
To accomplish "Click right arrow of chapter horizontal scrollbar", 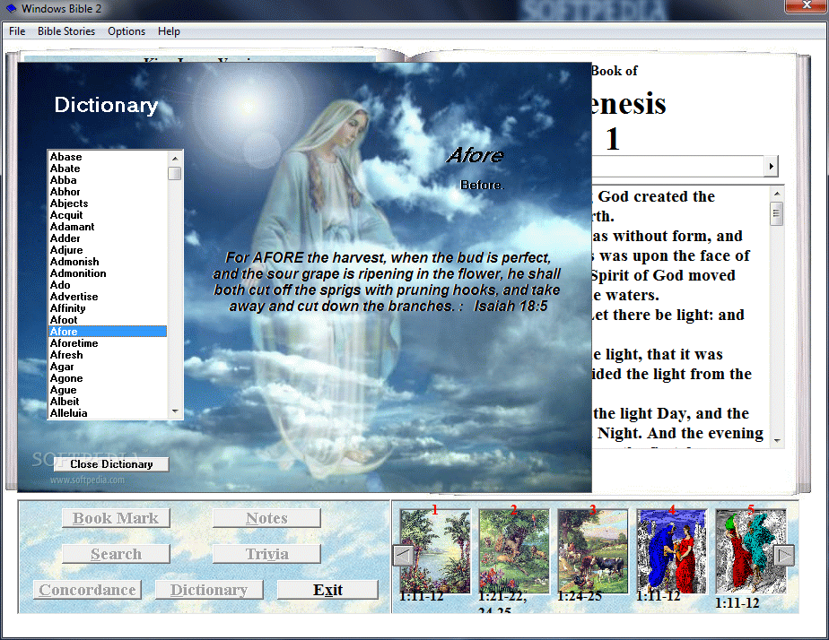I will (772, 167).
